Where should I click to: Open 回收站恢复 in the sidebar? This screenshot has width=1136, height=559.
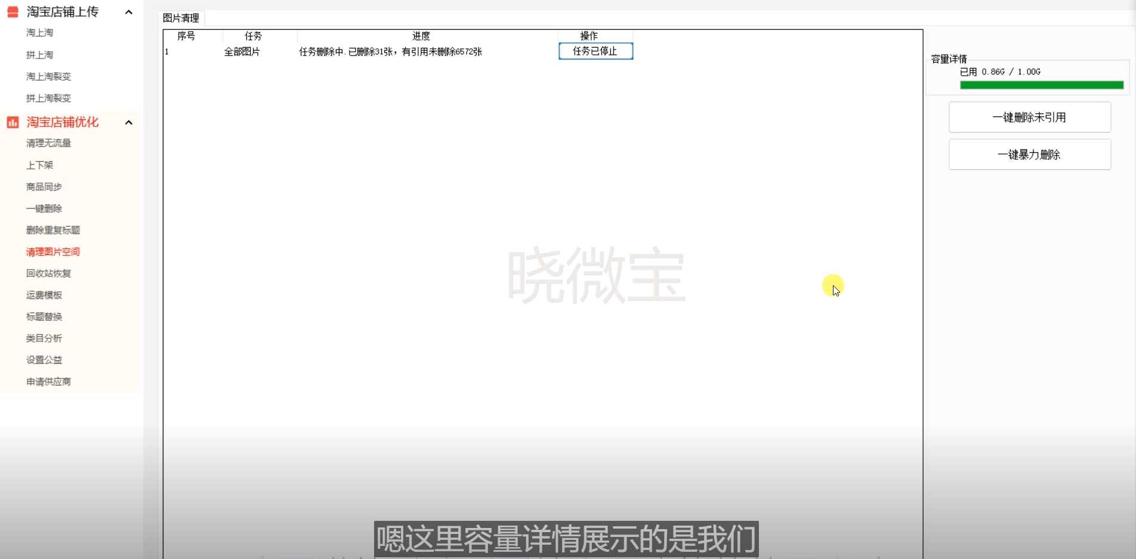click(48, 273)
